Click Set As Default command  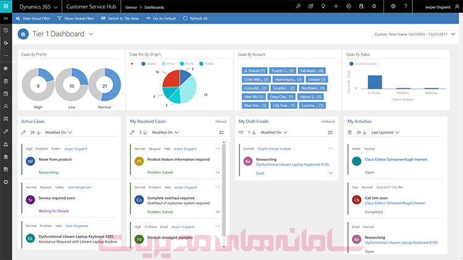click(161, 18)
